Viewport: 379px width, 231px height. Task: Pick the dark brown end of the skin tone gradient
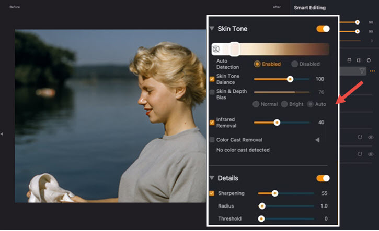(324, 49)
